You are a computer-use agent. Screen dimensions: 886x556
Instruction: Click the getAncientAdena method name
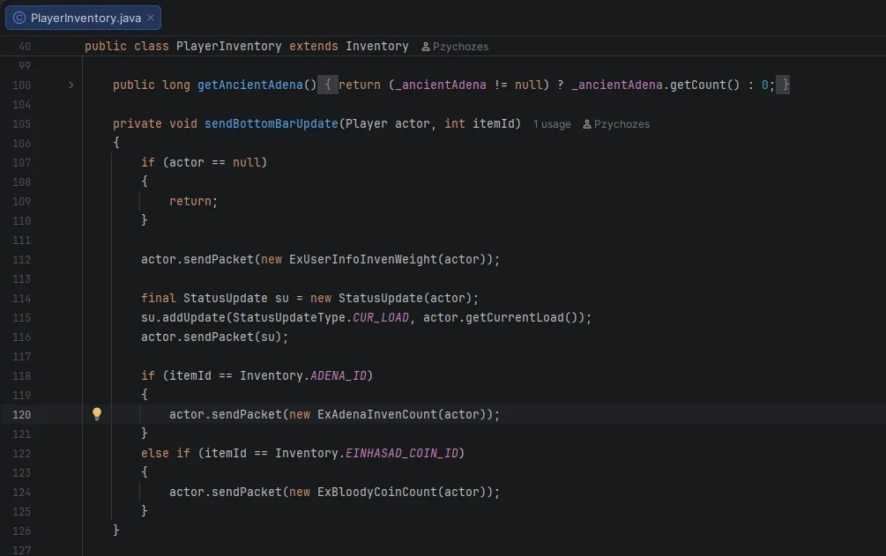[249, 85]
